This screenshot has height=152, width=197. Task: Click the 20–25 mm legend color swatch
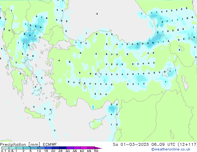[56, 148]
